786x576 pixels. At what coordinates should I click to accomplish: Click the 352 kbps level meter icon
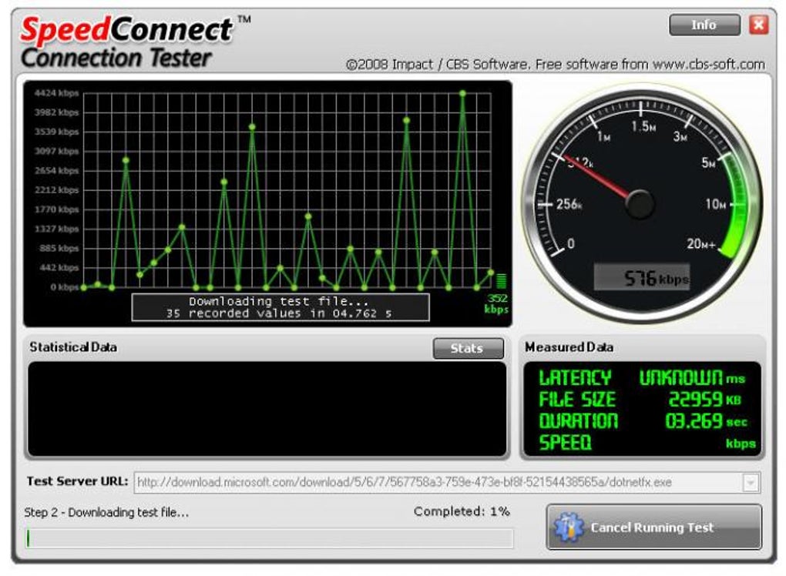[501, 281]
